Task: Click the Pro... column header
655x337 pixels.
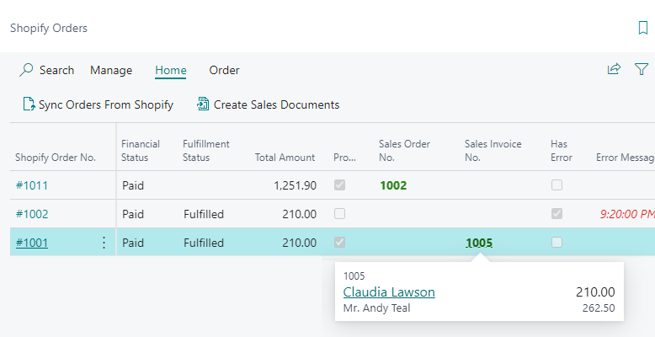Action: click(x=344, y=158)
